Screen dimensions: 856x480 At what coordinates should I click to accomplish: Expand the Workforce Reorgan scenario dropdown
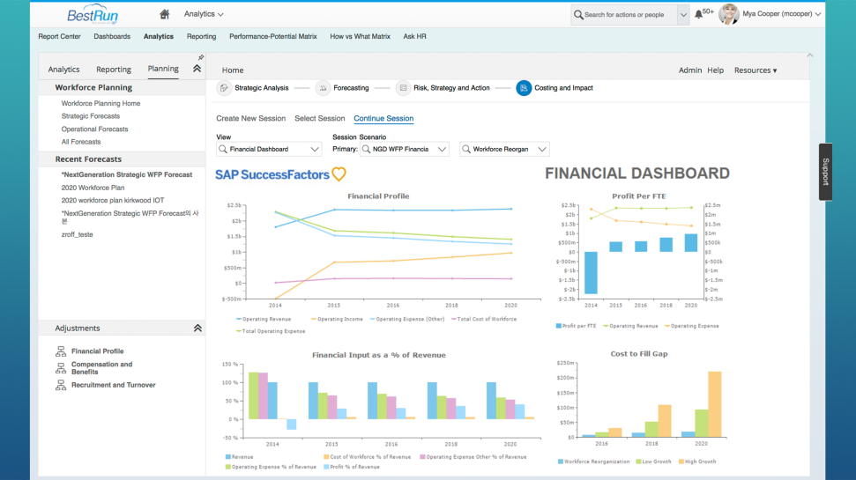click(x=504, y=150)
